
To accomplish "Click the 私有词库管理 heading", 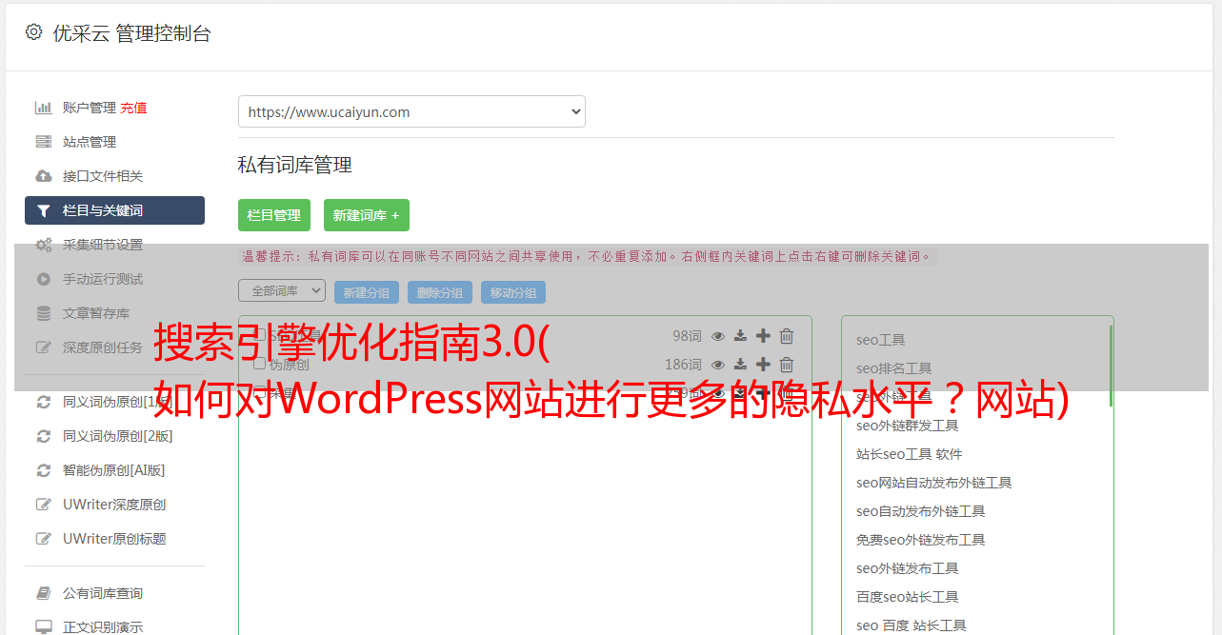I will pos(295,165).
